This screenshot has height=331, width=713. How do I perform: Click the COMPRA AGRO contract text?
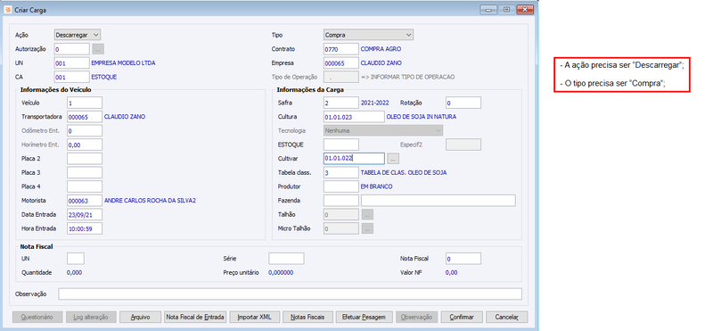click(381, 49)
